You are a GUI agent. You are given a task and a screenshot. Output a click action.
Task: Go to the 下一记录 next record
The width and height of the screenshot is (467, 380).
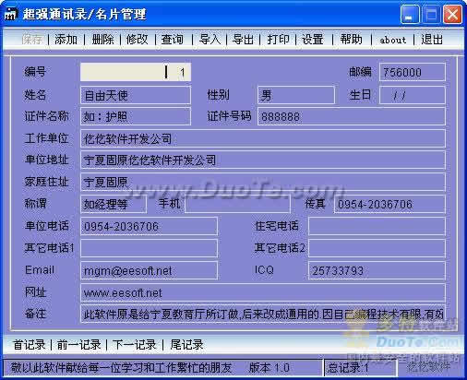pos(135,345)
